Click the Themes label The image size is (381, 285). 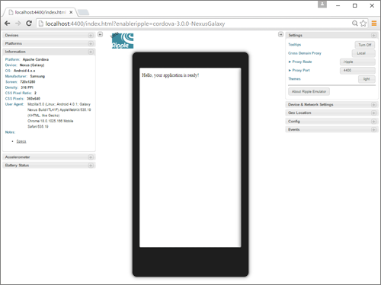coord(294,79)
